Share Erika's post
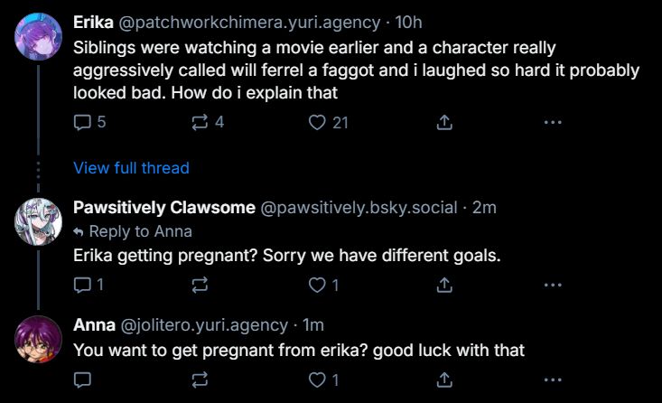The image size is (662, 403). (444, 123)
